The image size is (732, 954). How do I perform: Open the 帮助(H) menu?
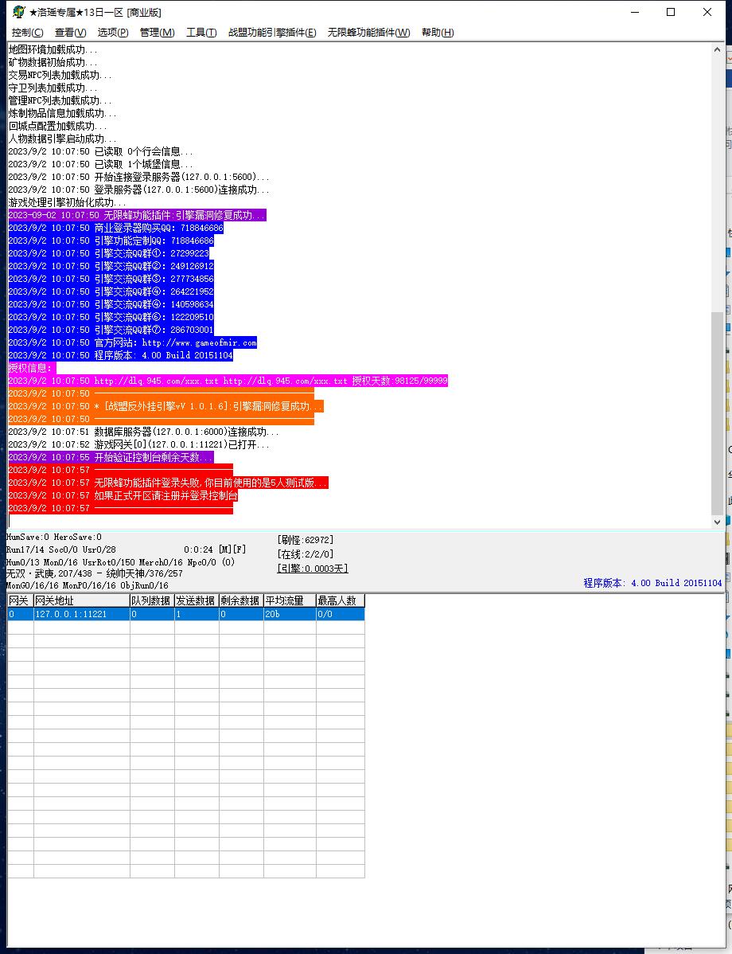click(x=438, y=32)
